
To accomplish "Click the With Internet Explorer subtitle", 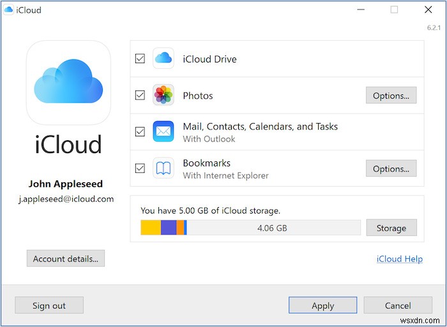I will 226,175.
